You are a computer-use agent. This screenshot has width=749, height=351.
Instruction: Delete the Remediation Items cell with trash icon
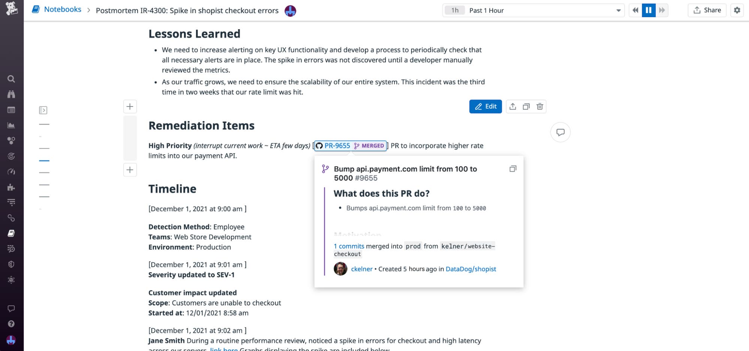coord(540,106)
